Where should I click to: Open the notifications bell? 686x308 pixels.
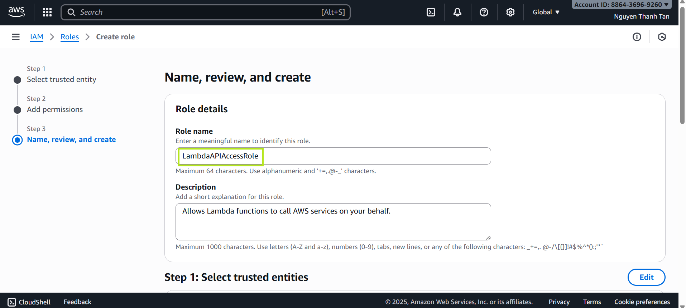click(x=457, y=12)
